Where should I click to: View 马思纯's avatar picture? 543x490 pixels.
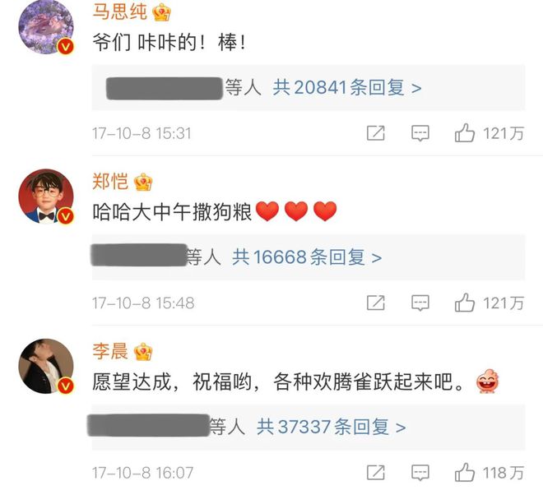click(46, 26)
